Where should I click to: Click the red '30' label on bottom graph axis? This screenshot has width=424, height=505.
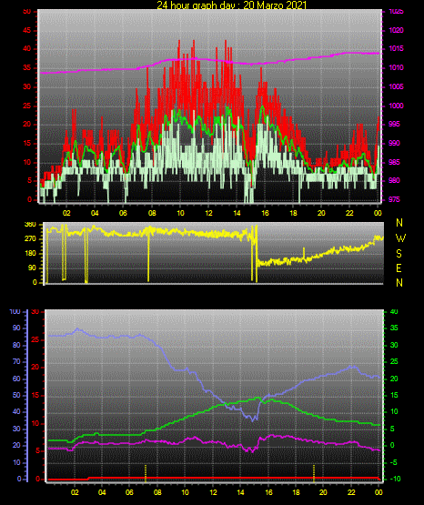coord(35,312)
